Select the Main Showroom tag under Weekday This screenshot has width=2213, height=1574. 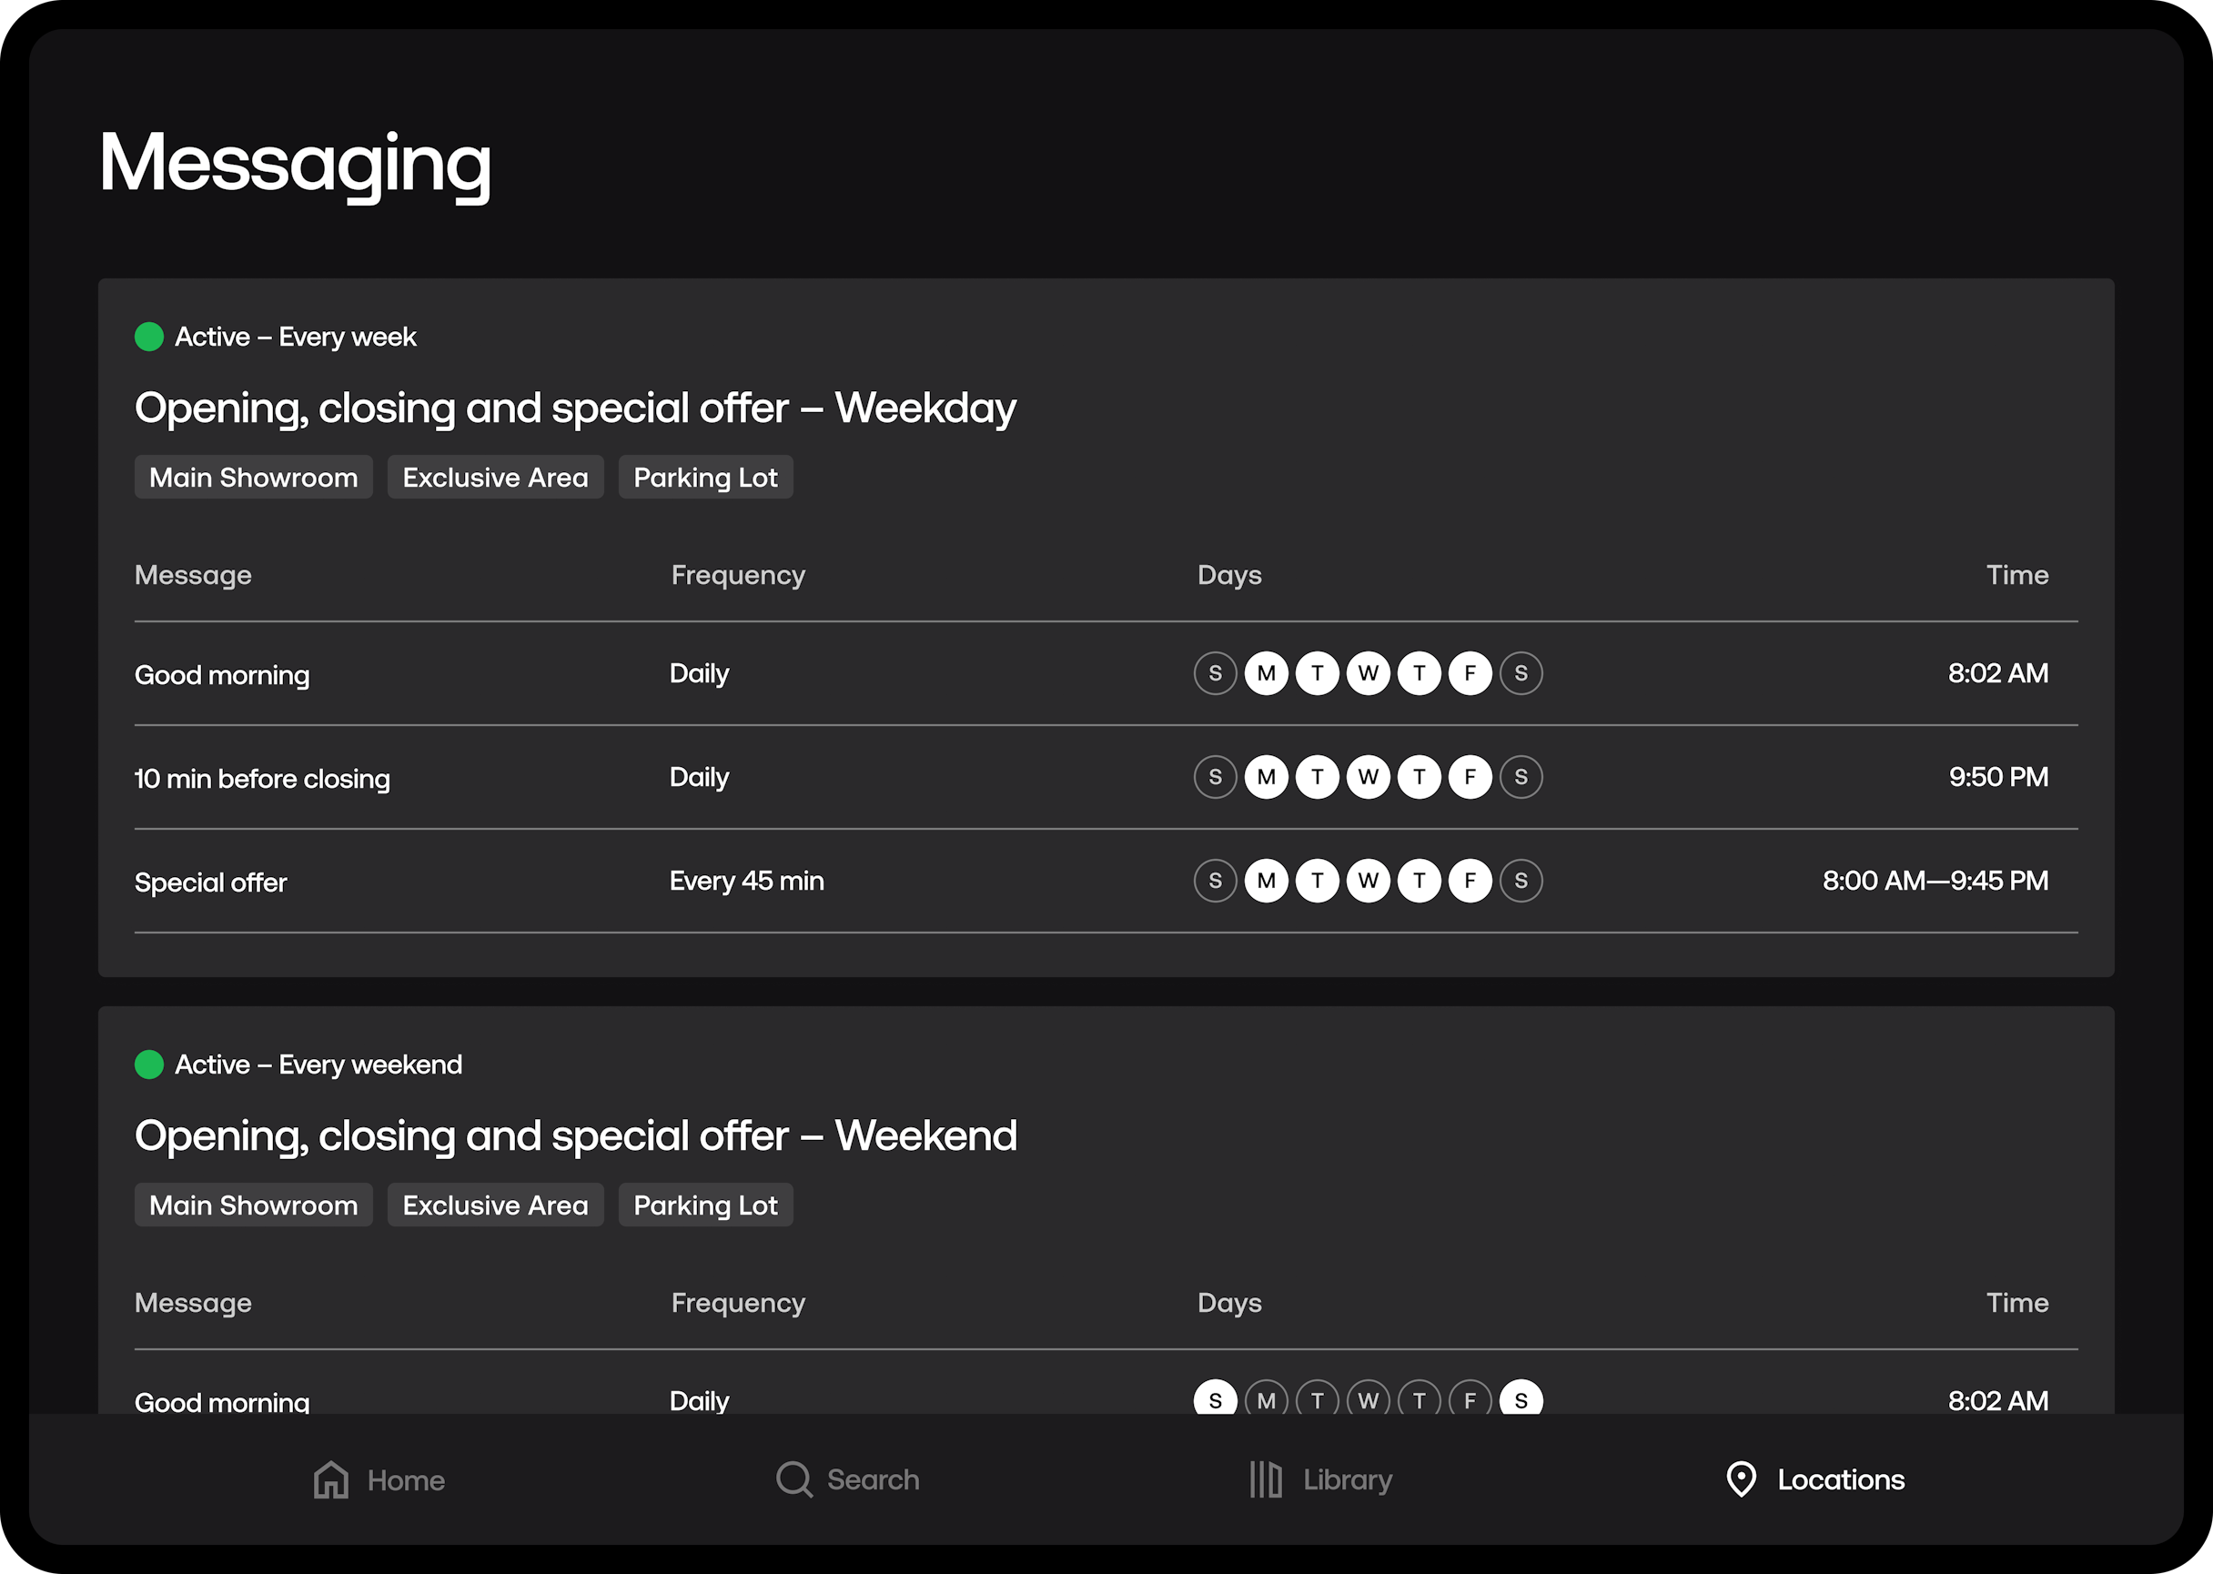click(253, 478)
